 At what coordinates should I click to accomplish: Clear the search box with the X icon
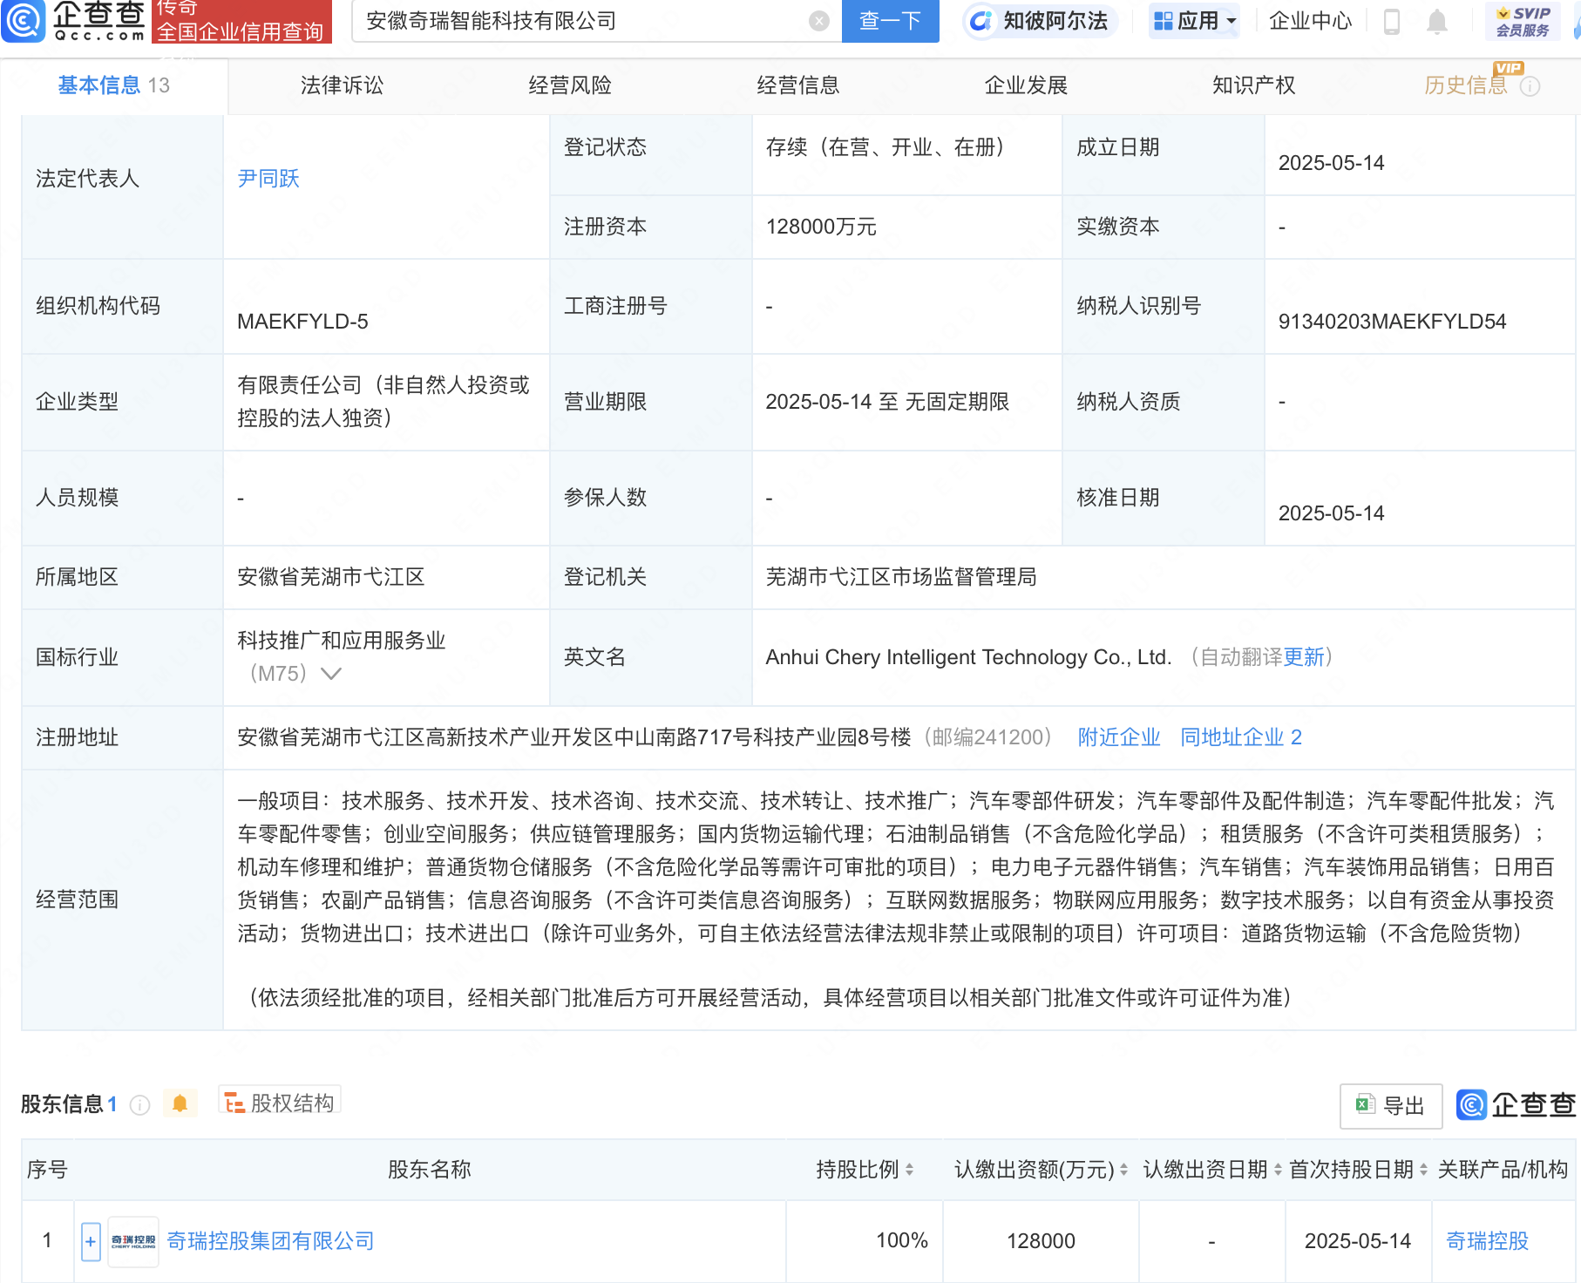point(819,21)
